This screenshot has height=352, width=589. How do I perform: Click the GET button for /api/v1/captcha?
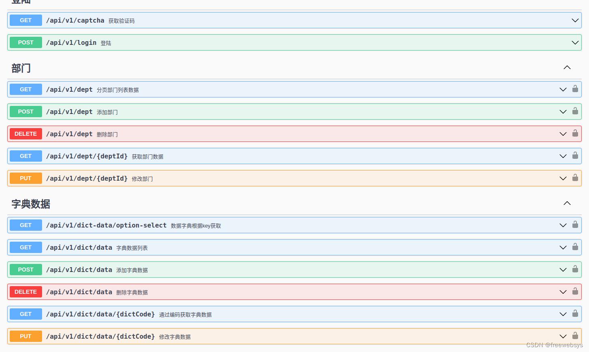(x=25, y=20)
